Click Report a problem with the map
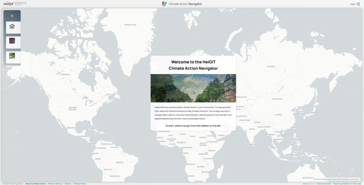Screen dimensions: 364x185 (347, 184)
